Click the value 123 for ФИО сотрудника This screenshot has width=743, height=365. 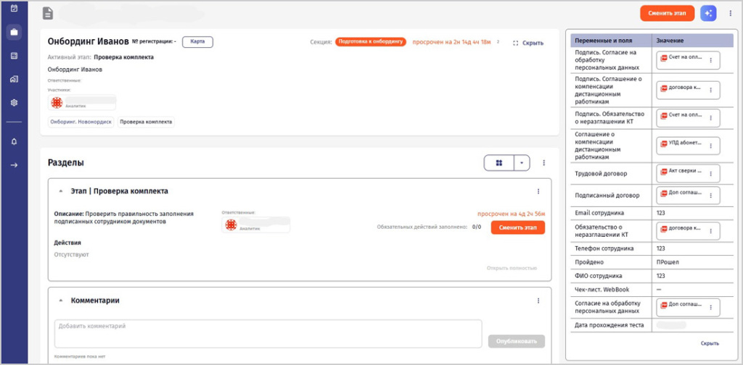[660, 276]
